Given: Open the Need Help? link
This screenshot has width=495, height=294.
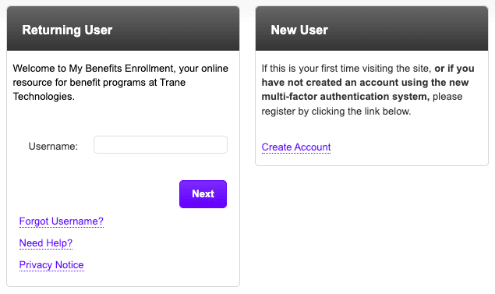Looking at the screenshot, I should [x=46, y=243].
